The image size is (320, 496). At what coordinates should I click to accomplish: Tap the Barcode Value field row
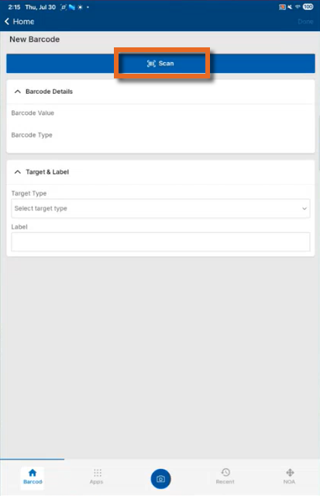(x=160, y=113)
